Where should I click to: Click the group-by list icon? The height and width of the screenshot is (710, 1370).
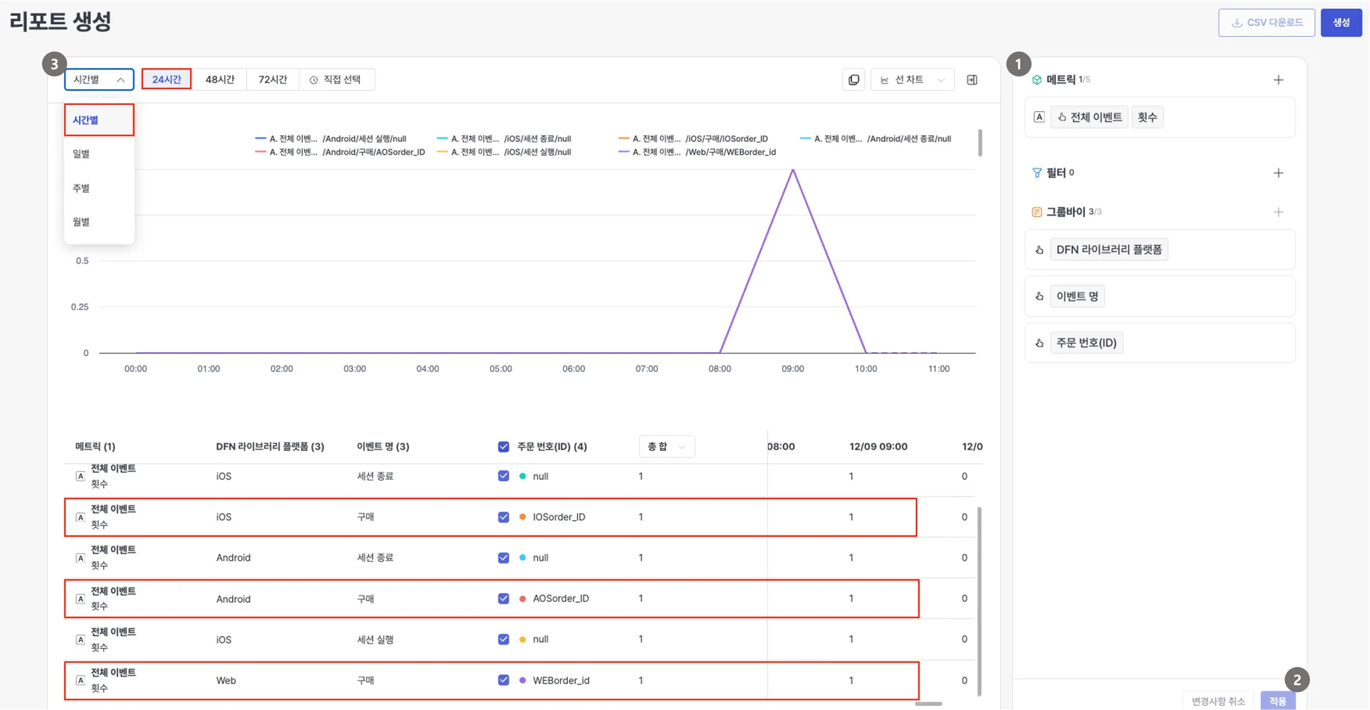(1037, 212)
